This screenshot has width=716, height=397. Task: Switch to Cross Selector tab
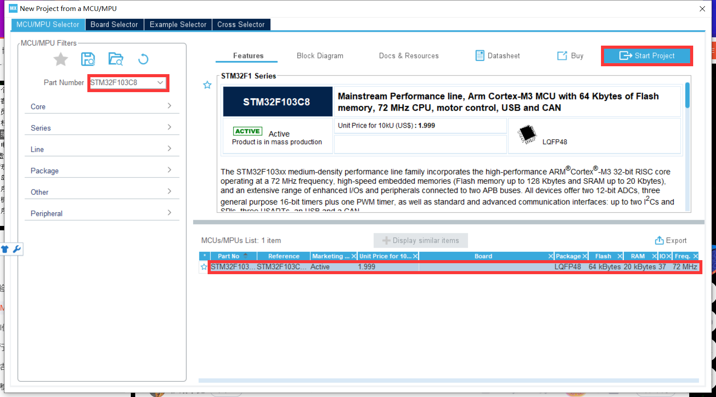241,25
